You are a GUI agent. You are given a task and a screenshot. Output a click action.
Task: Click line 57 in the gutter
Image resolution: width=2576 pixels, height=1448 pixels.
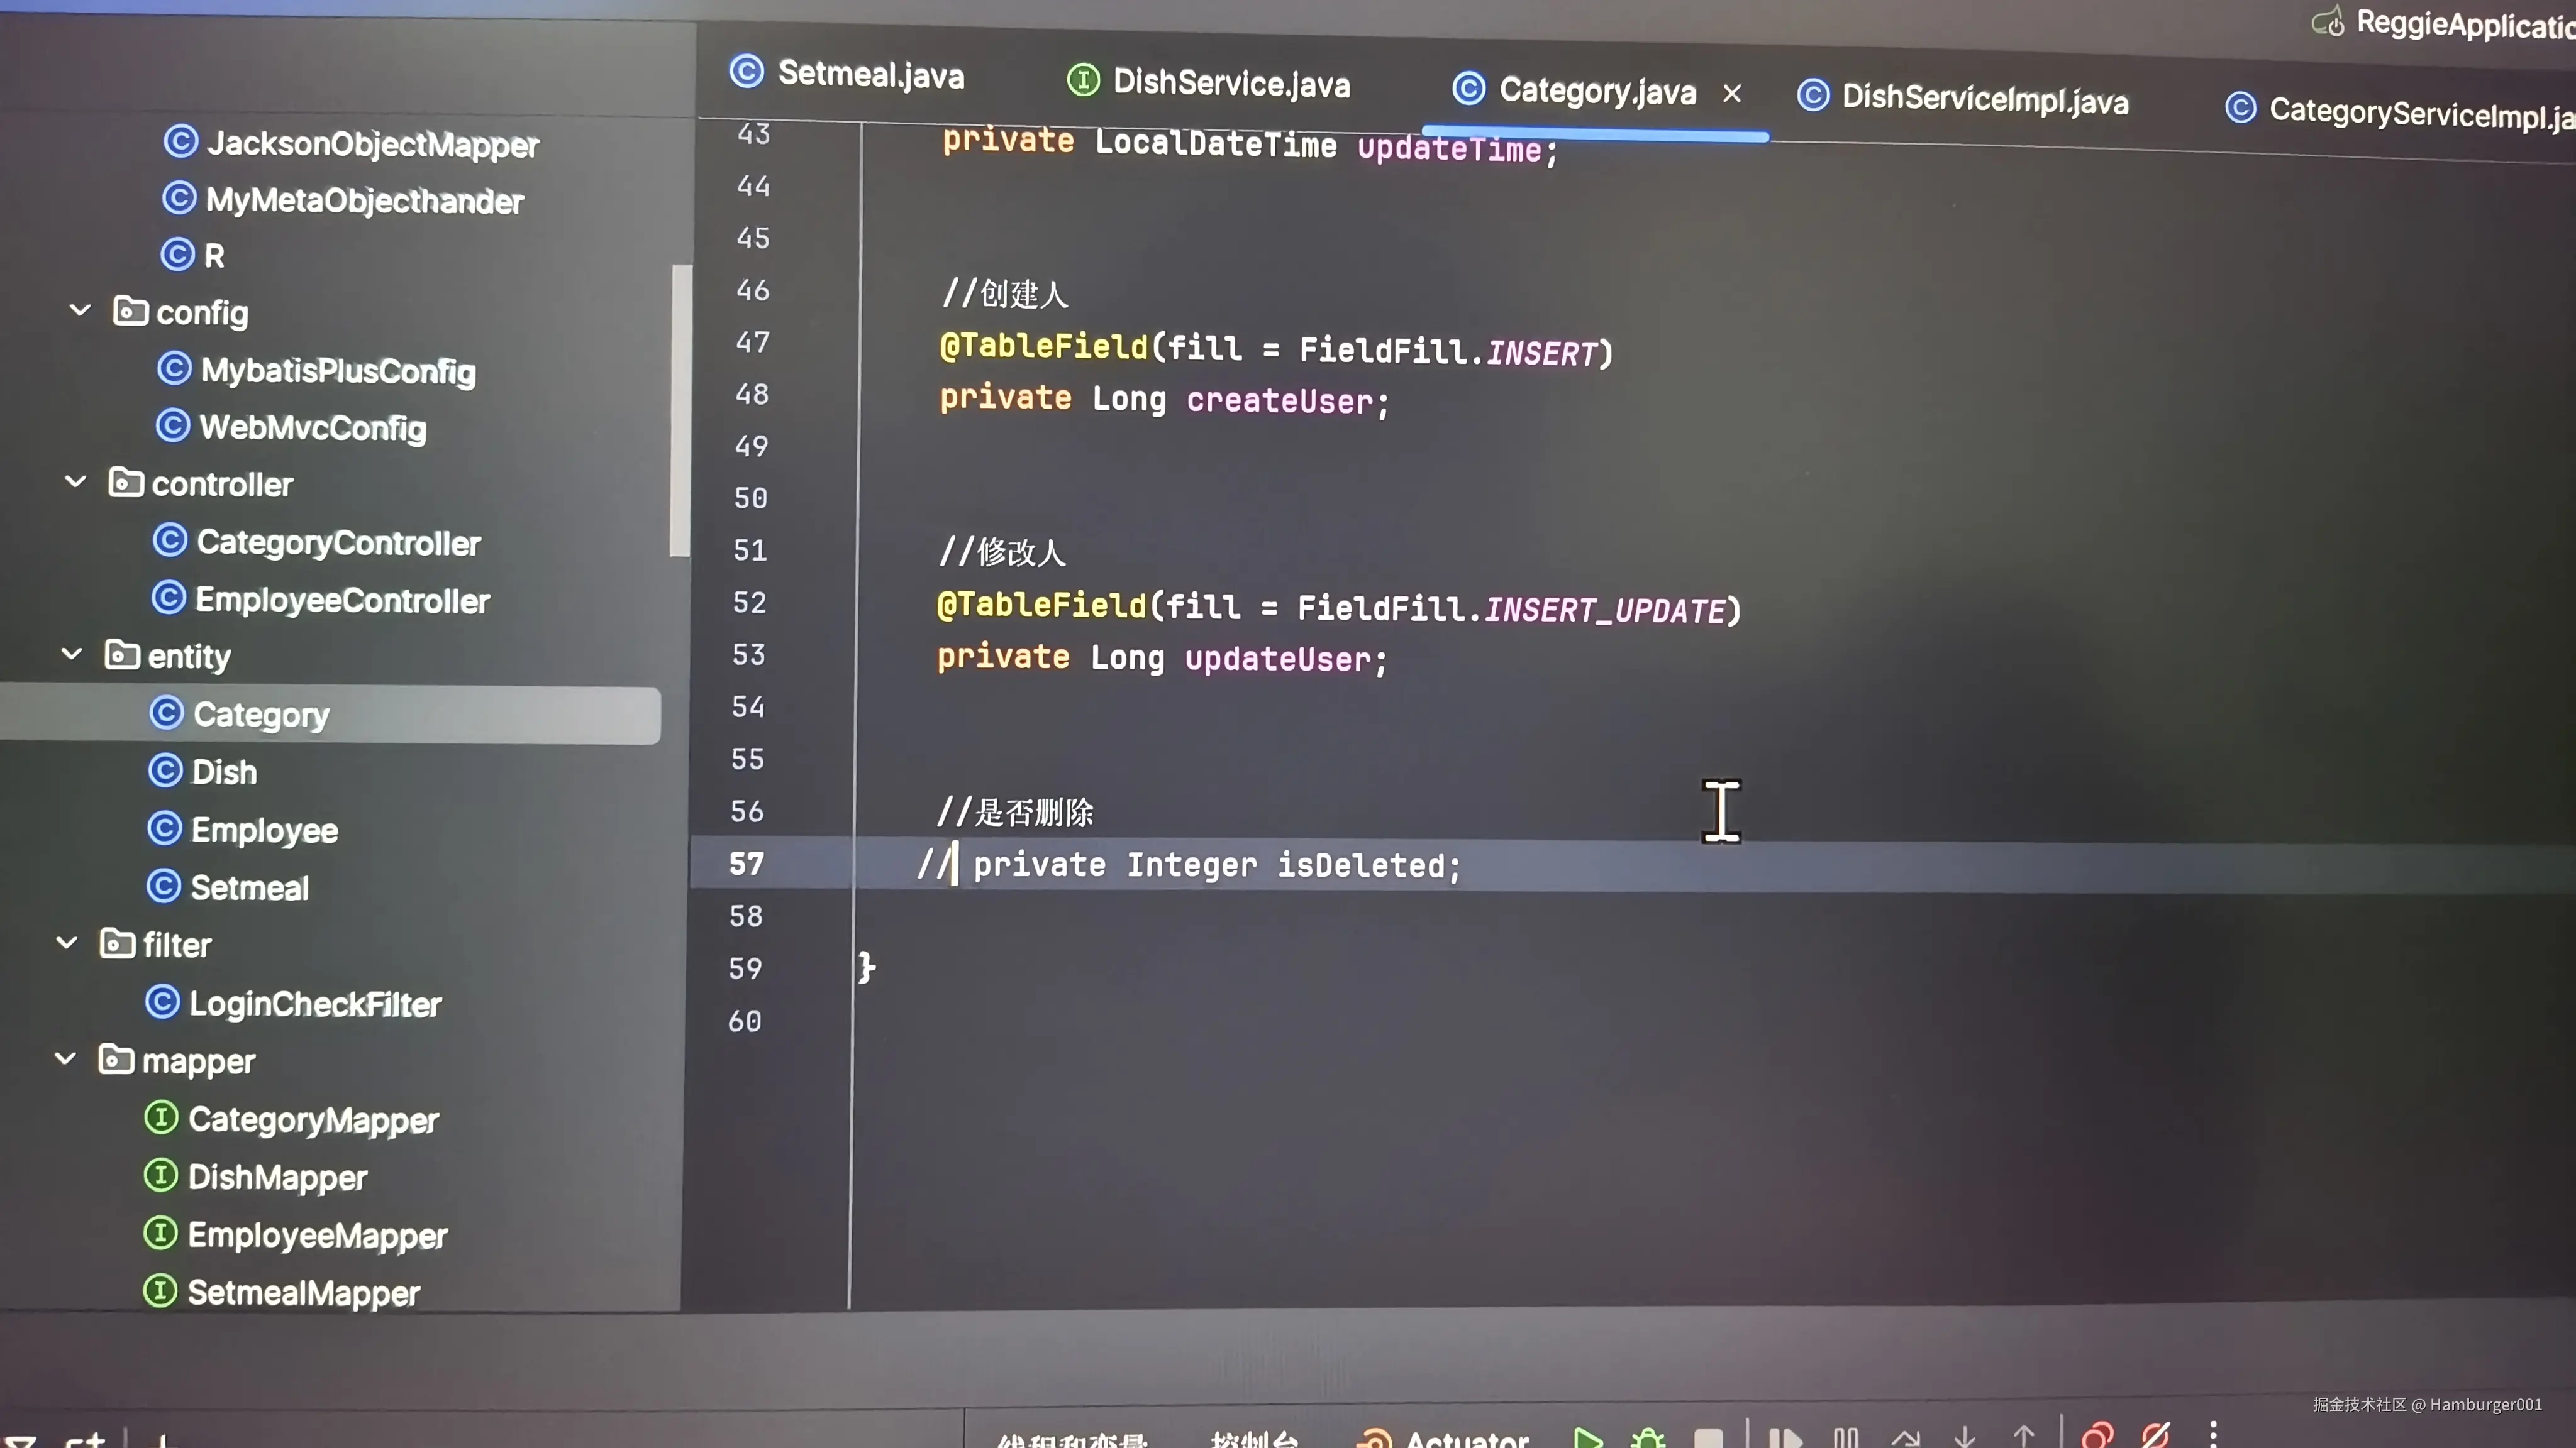tap(746, 864)
